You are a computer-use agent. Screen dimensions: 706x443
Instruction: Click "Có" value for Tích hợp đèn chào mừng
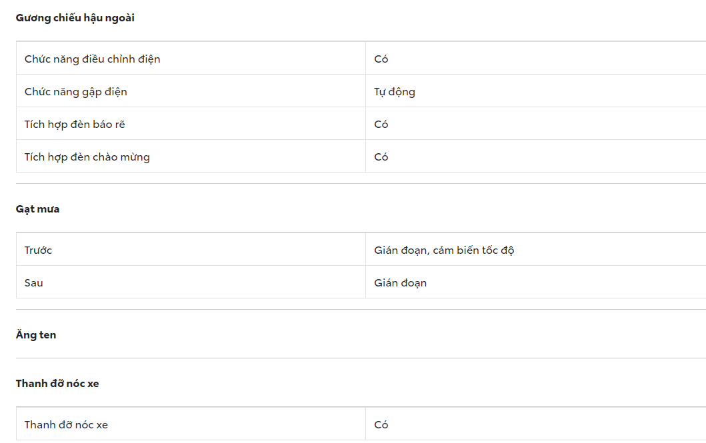(x=381, y=157)
